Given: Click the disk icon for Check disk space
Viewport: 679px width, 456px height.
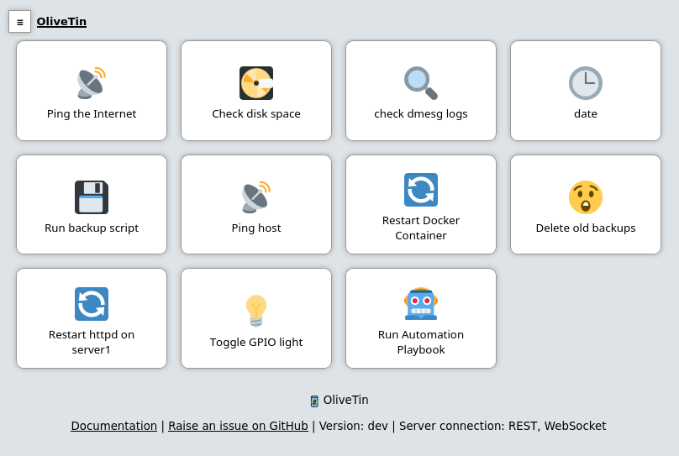Looking at the screenshot, I should pos(256,83).
